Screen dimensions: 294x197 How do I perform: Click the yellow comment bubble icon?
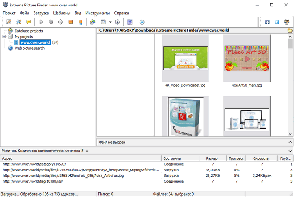pos(28,22)
